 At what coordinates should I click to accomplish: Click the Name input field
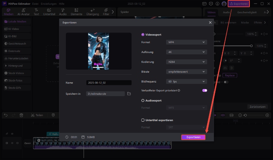pyautogui.click(x=109, y=83)
